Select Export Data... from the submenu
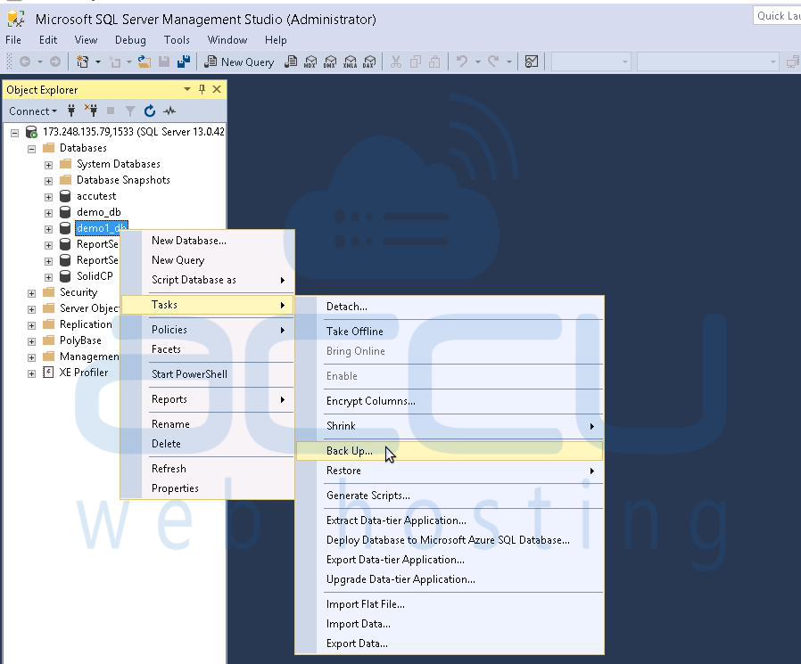The image size is (801, 664). point(450,644)
